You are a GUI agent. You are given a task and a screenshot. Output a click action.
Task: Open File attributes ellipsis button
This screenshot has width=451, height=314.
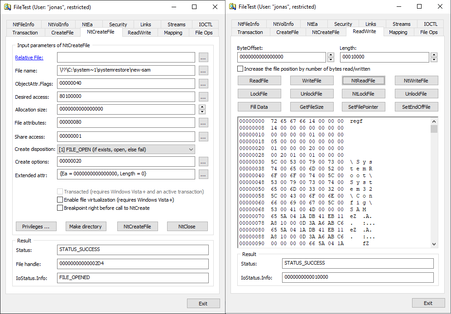203,123
